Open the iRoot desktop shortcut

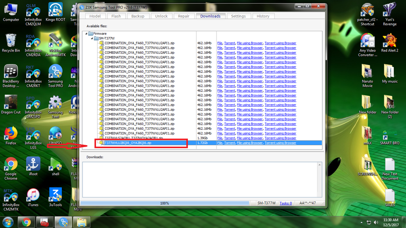[33, 166]
